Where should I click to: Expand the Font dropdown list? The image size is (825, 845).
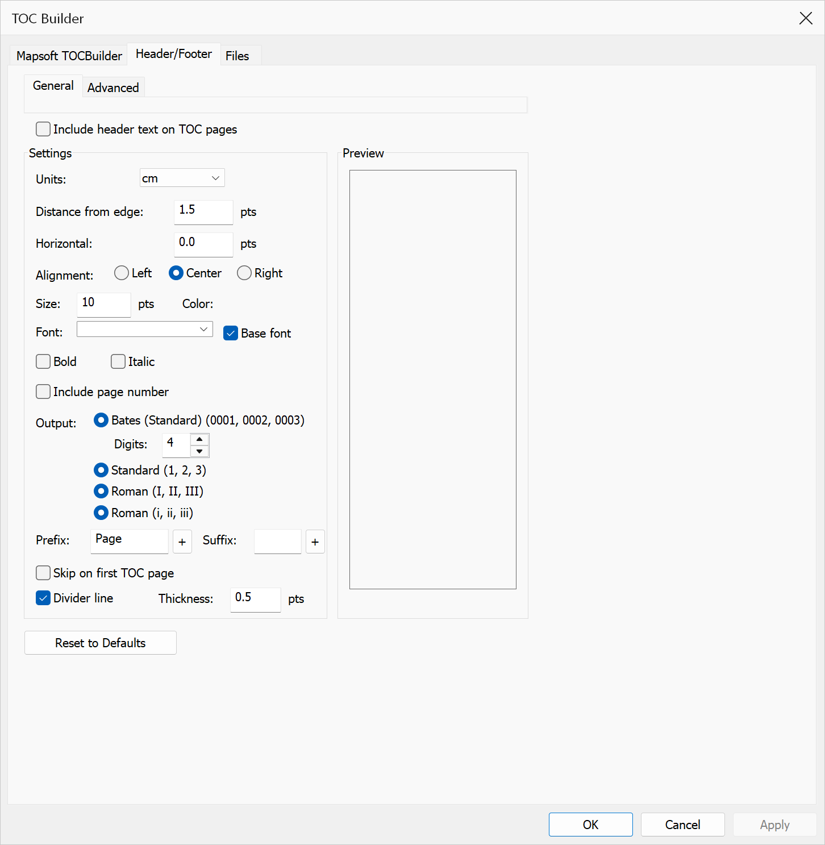point(145,329)
